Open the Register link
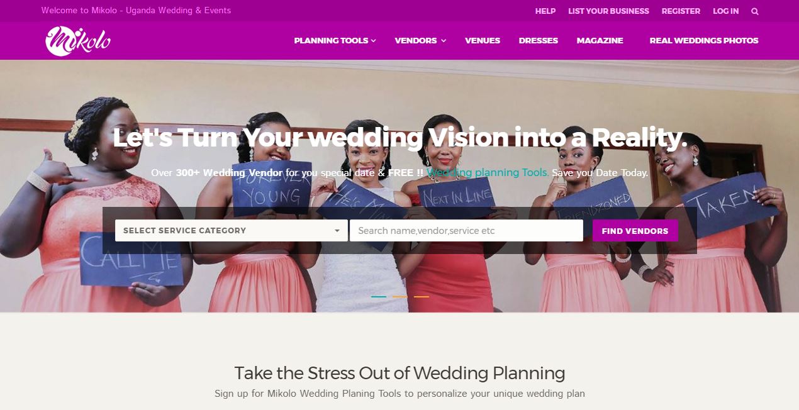The image size is (799, 410). coord(681,11)
